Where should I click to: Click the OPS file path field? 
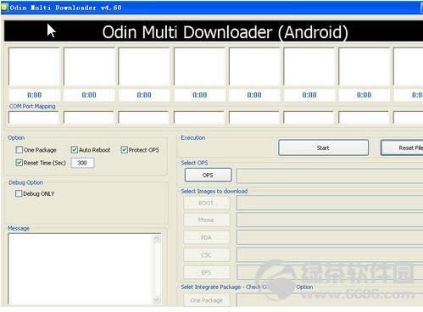330,175
